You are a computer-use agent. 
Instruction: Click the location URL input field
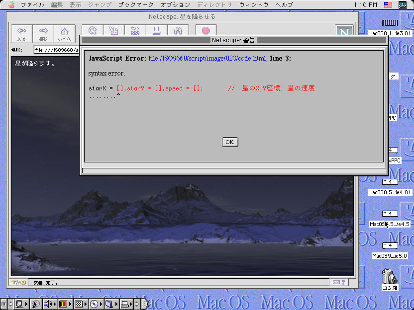57,50
